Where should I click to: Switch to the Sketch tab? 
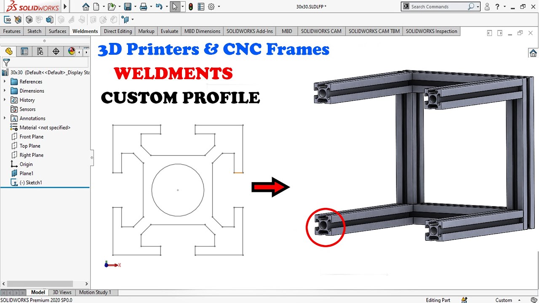click(35, 31)
